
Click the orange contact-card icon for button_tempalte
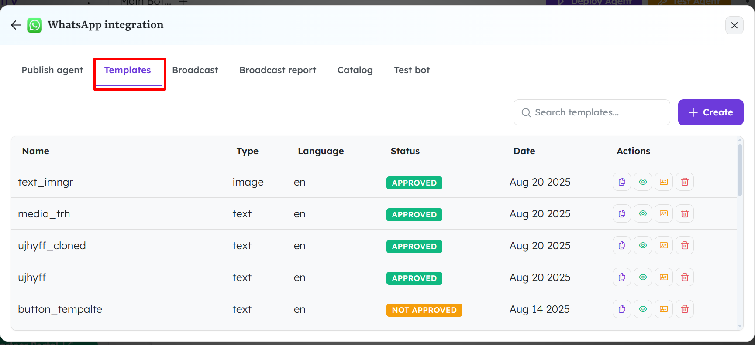click(664, 309)
